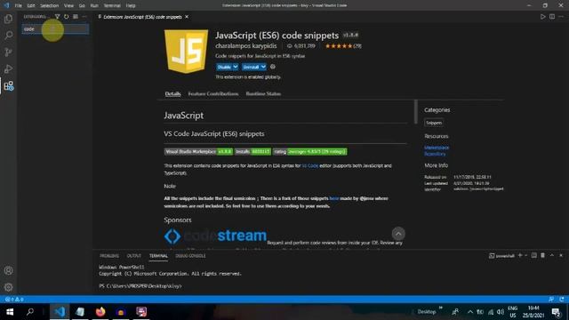Open editor more actions ellipsis
This screenshot has width=569, height=320.
pyautogui.click(x=561, y=17)
